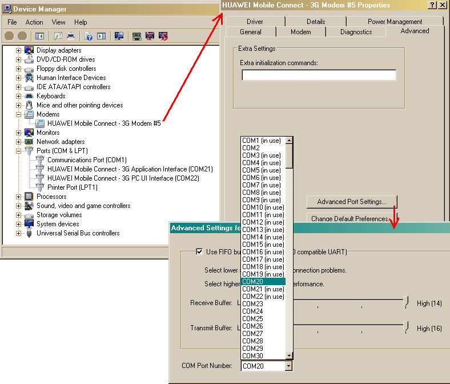Click Scan for hardware changes icon
The image size is (450, 384).
pos(119,36)
